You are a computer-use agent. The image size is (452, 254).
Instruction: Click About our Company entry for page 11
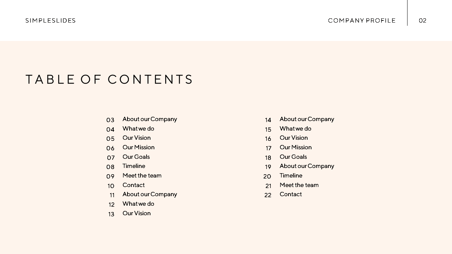pyautogui.click(x=150, y=194)
